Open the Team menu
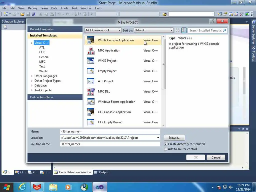Image resolution: width=256 pixels, height=192 pixels. (44, 8)
